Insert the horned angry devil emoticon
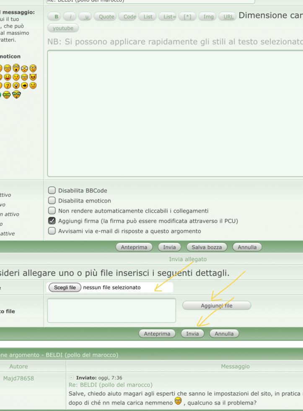 [33, 77]
